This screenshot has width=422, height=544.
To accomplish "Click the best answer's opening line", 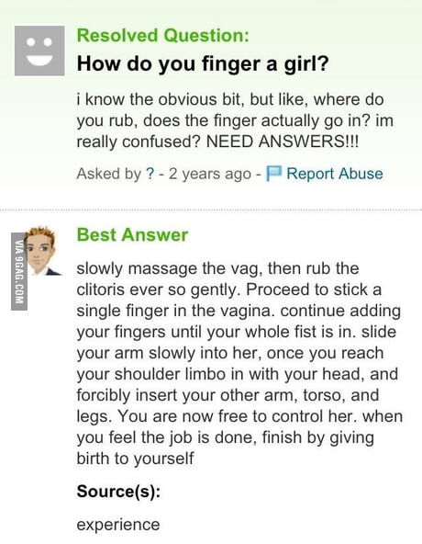I will coord(217,268).
